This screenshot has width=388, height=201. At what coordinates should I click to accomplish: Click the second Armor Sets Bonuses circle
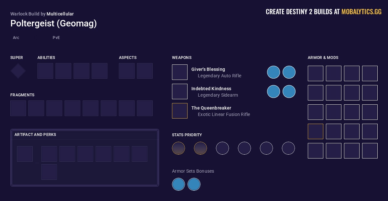coord(194,184)
